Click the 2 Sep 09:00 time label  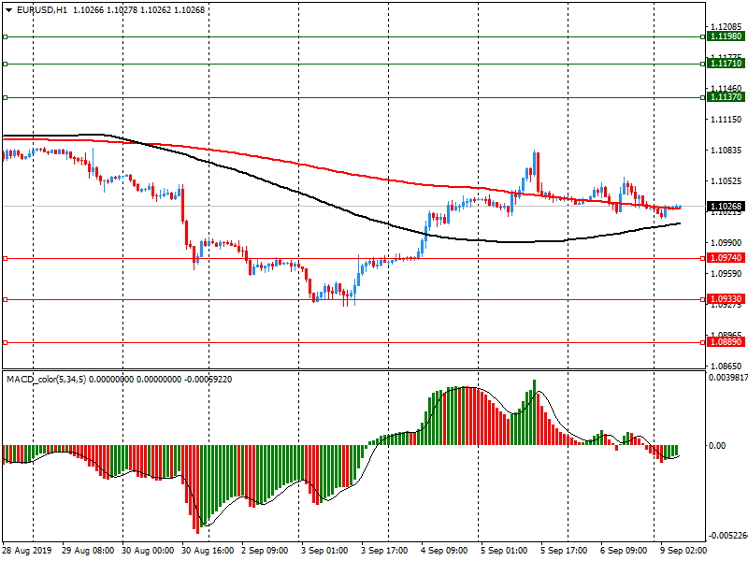click(265, 550)
